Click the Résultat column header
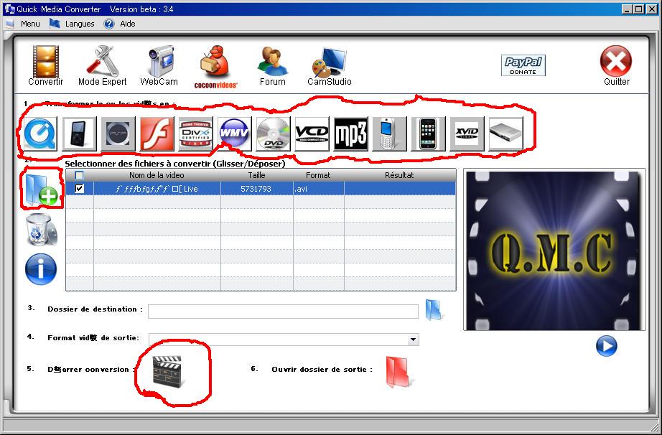Viewport: 662px width, 435px height. point(399,175)
